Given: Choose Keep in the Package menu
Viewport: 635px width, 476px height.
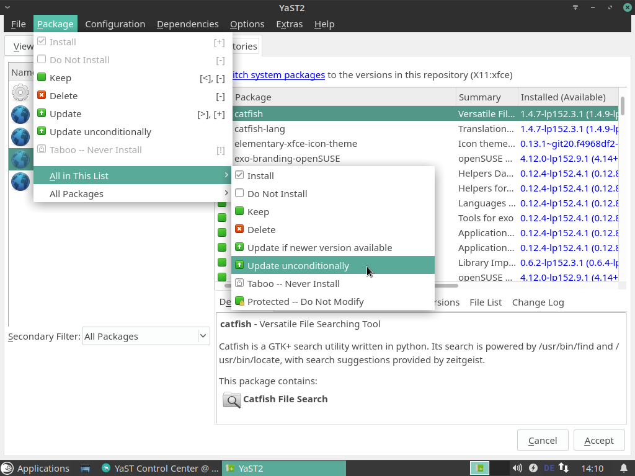Looking at the screenshot, I should [60, 77].
